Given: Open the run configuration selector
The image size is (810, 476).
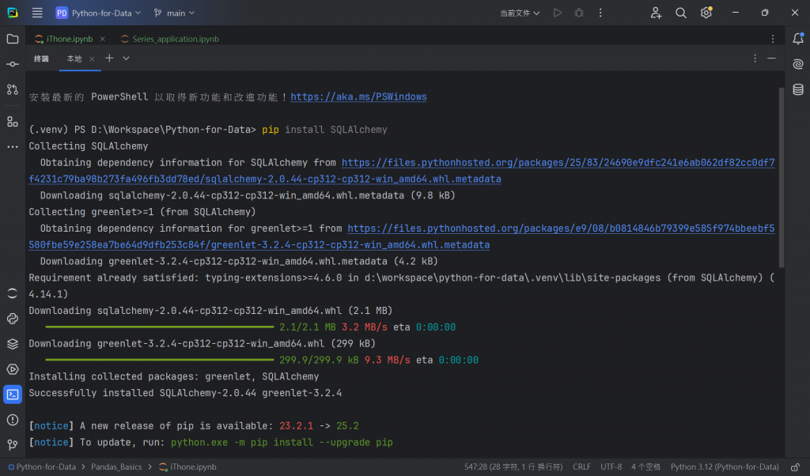Looking at the screenshot, I should [x=520, y=13].
